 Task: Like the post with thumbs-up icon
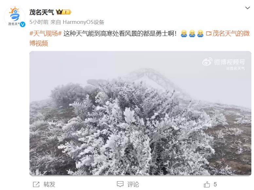tap(207, 184)
